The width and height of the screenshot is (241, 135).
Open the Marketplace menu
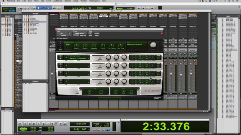click(x=94, y=1)
